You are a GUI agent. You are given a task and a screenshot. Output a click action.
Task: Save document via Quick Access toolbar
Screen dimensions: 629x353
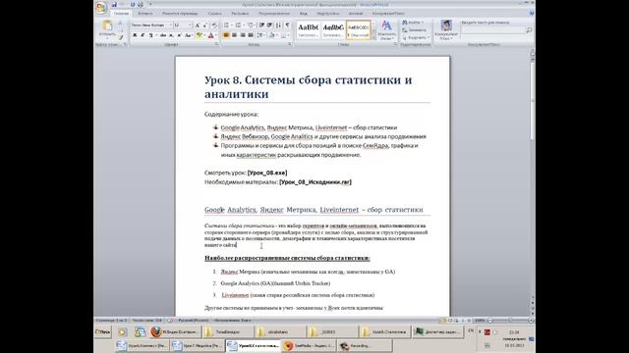click(114, 5)
